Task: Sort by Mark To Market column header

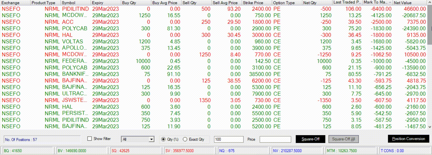Action: [x=378, y=3]
